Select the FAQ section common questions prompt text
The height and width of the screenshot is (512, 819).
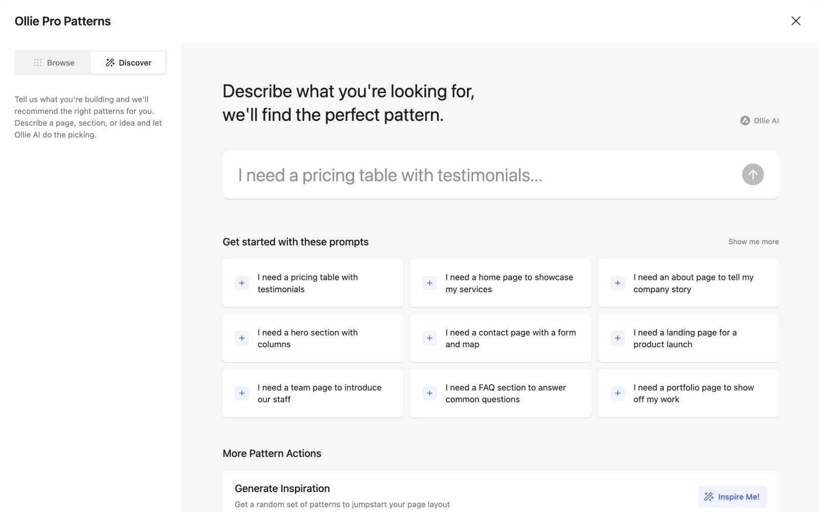pyautogui.click(x=506, y=393)
